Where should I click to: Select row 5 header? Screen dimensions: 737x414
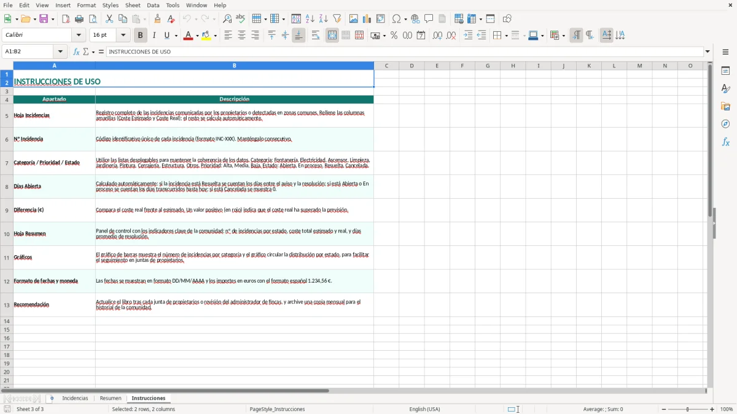(x=7, y=116)
